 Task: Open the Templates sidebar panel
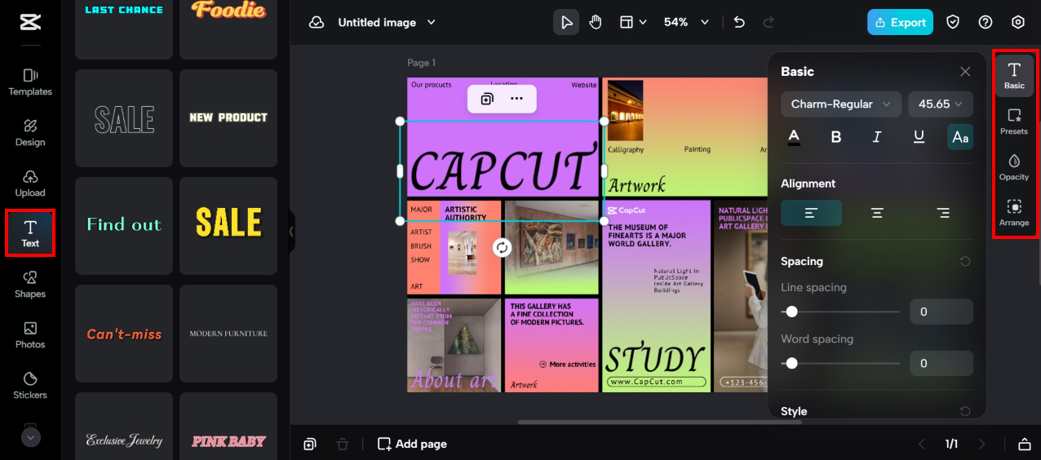tap(30, 82)
